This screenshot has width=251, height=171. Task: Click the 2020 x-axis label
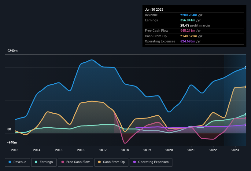(169, 150)
